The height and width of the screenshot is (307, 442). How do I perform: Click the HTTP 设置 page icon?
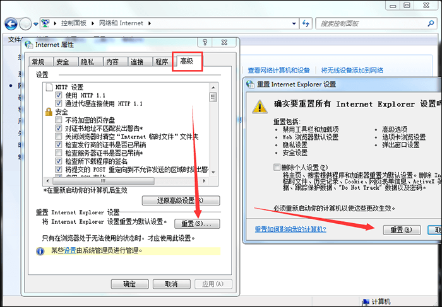click(x=49, y=87)
